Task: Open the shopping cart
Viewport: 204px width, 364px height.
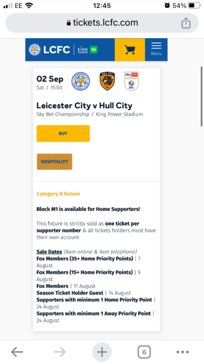Action: tap(130, 50)
